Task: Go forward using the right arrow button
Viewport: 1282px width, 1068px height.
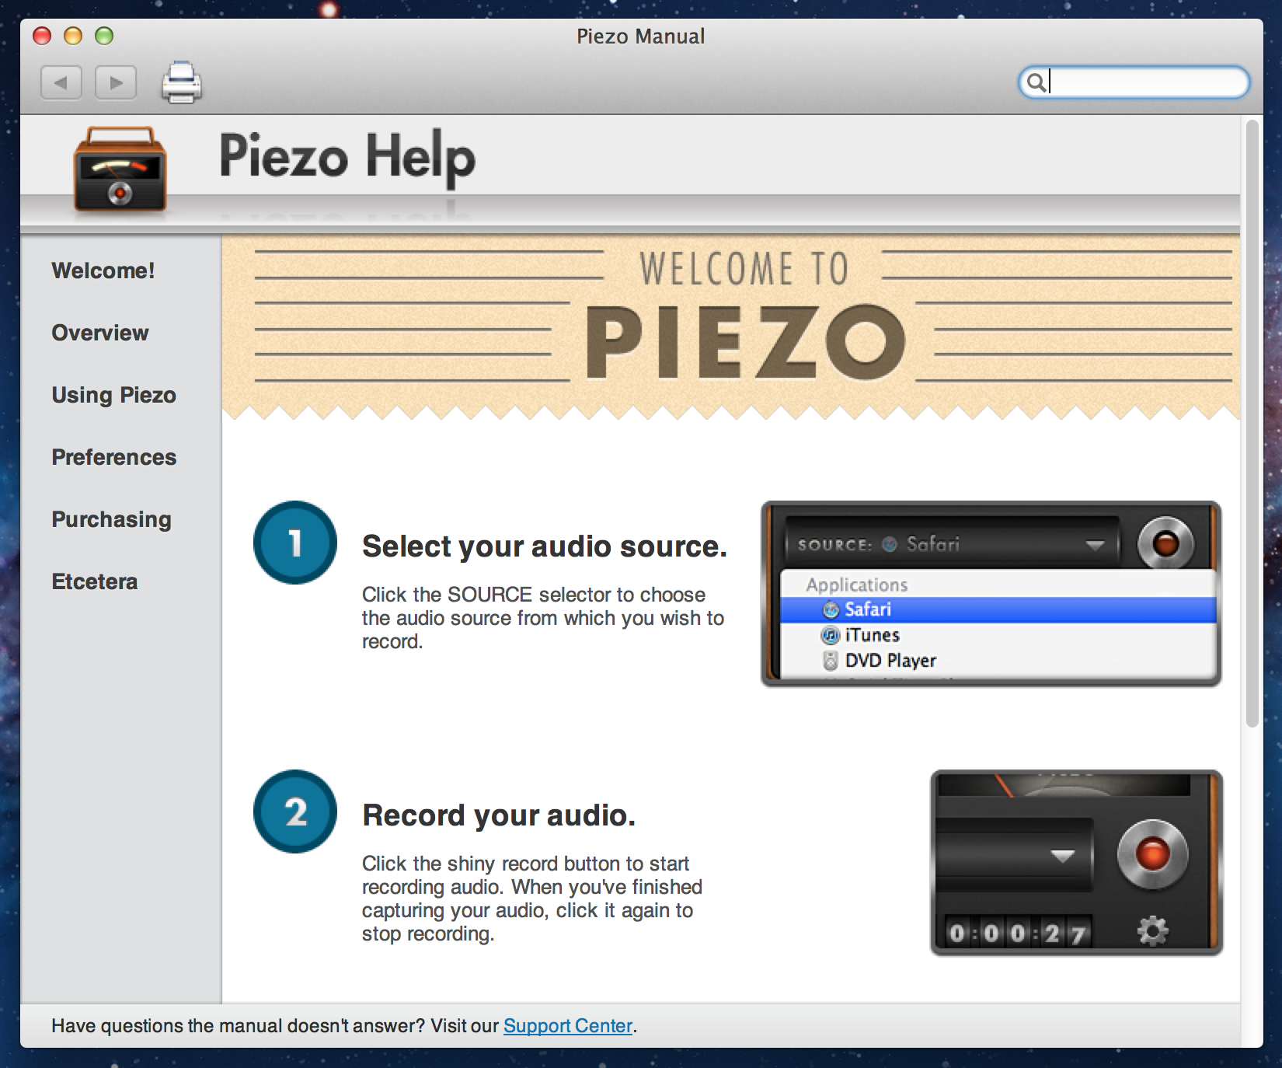Action: point(116,82)
